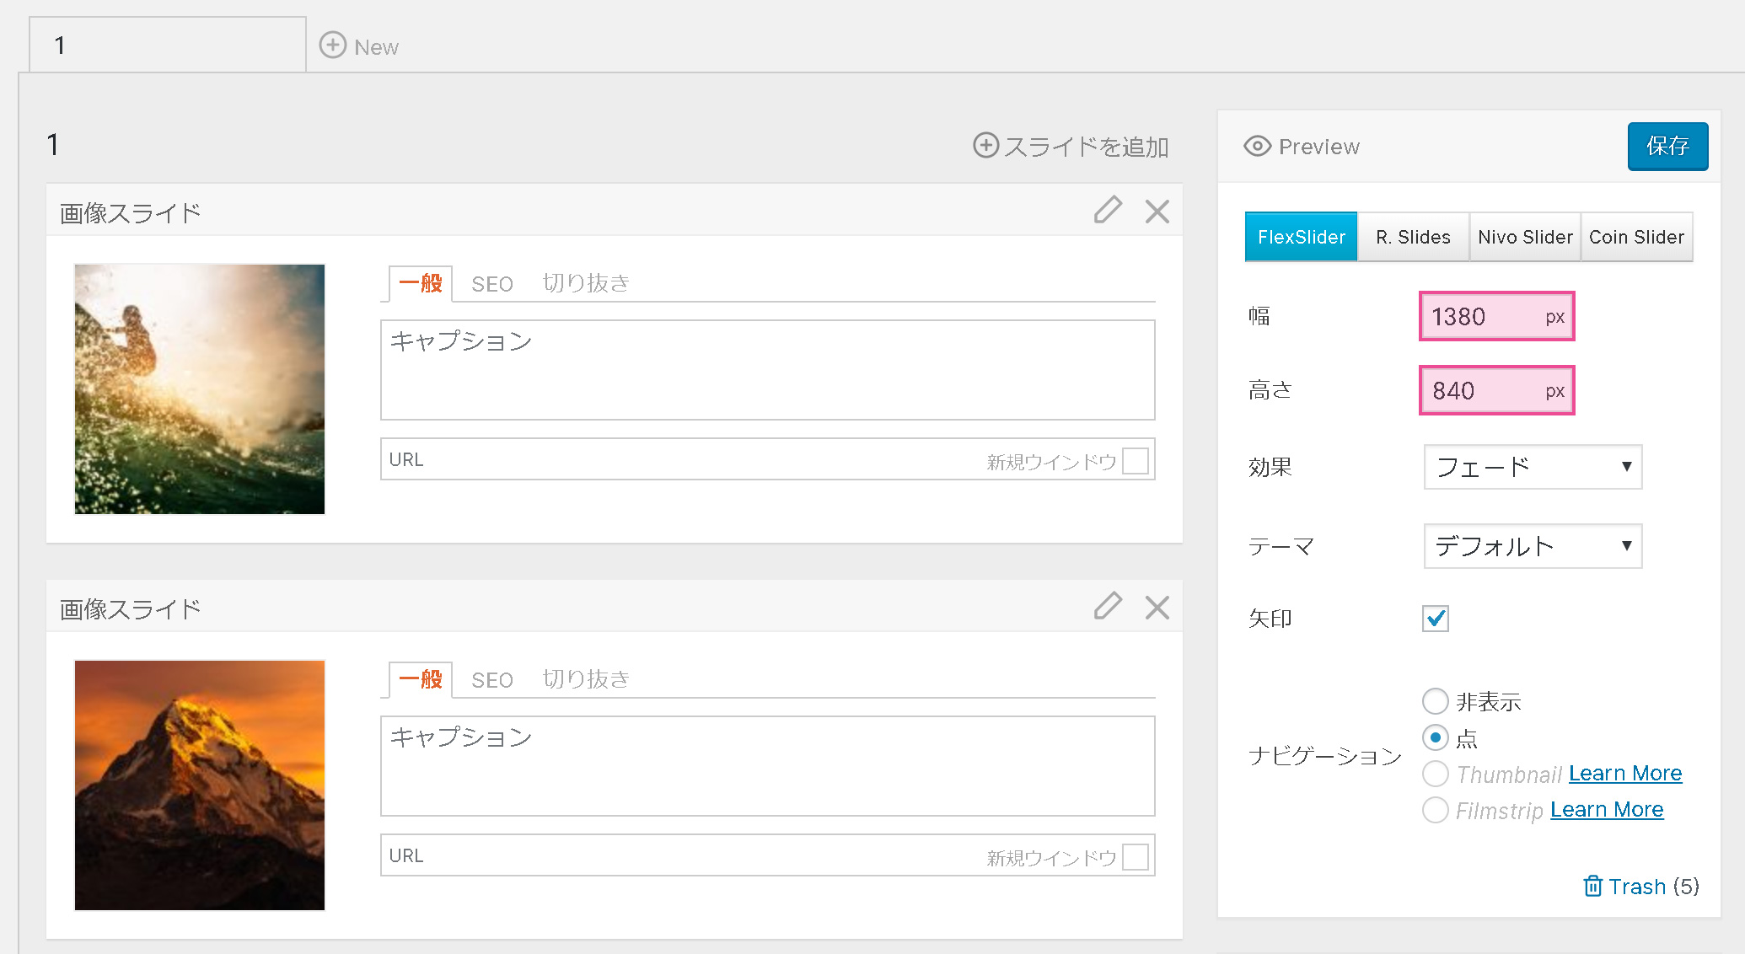The image size is (1745, 954).
Task: Delete first image slide with X icon
Action: point(1157,211)
